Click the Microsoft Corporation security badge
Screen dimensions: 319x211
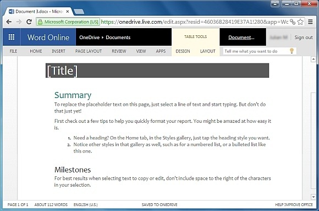click(68, 22)
